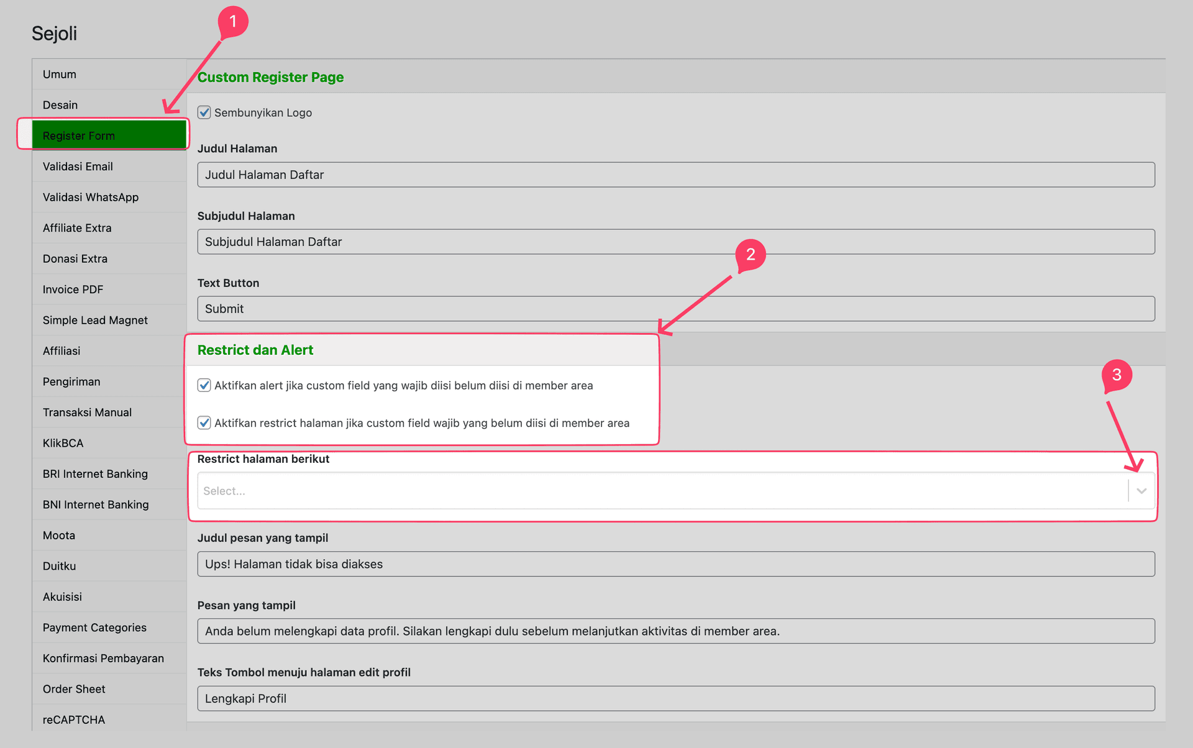Open the Payment Categories tab

pyautogui.click(x=109, y=627)
